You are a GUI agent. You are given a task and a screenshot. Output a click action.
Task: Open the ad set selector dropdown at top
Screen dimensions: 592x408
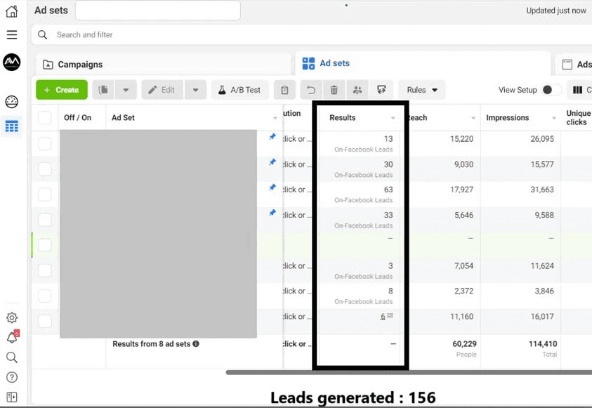[158, 11]
